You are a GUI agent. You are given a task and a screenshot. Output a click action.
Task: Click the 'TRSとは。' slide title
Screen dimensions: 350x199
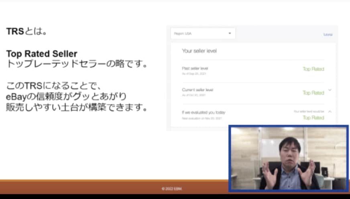[26, 31]
